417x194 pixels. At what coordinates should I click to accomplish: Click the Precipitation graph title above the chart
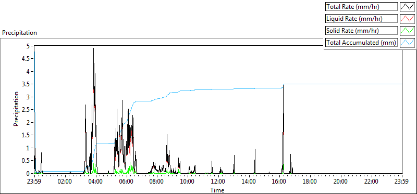(19, 33)
